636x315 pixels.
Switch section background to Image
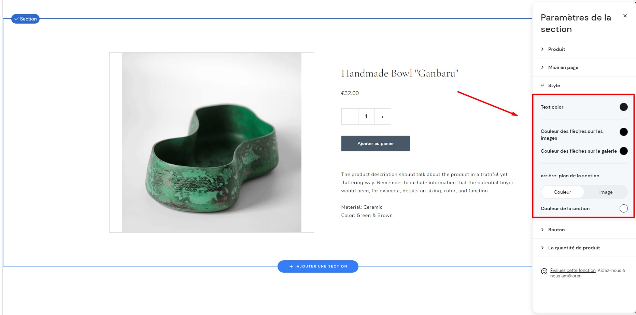(606, 192)
